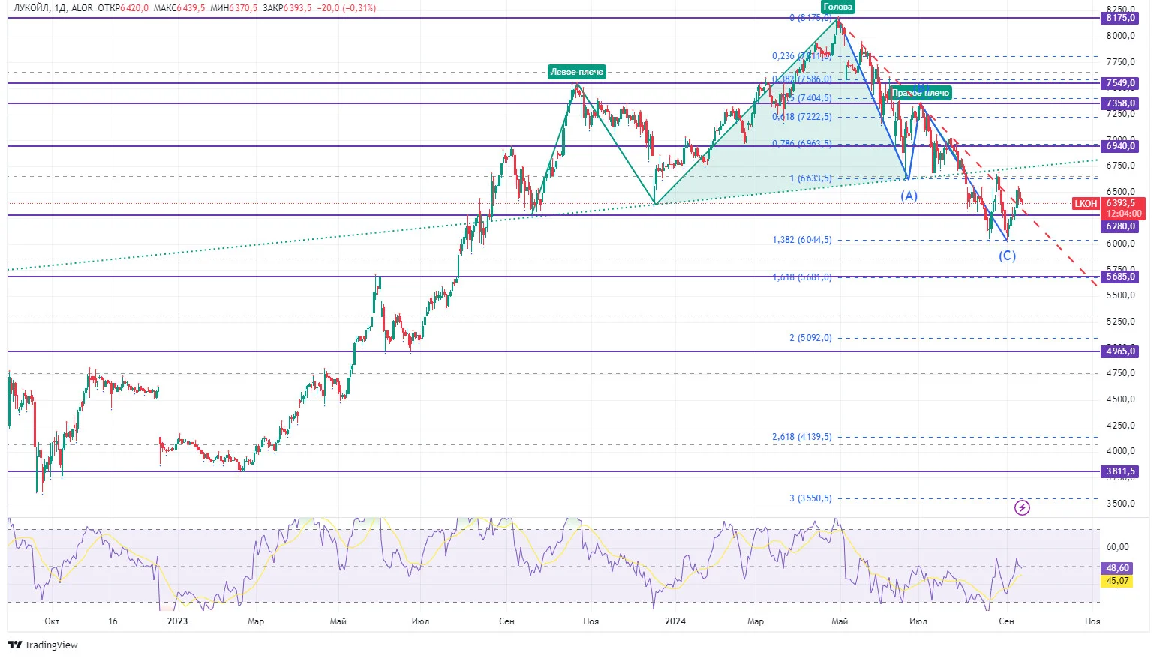
Task: Click the 6393,5 current price label
Action: pos(1121,203)
